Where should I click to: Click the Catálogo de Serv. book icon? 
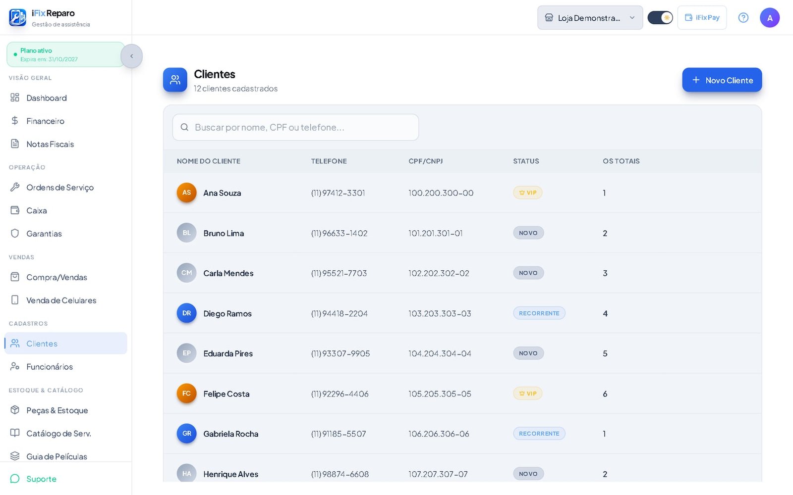[x=15, y=433]
